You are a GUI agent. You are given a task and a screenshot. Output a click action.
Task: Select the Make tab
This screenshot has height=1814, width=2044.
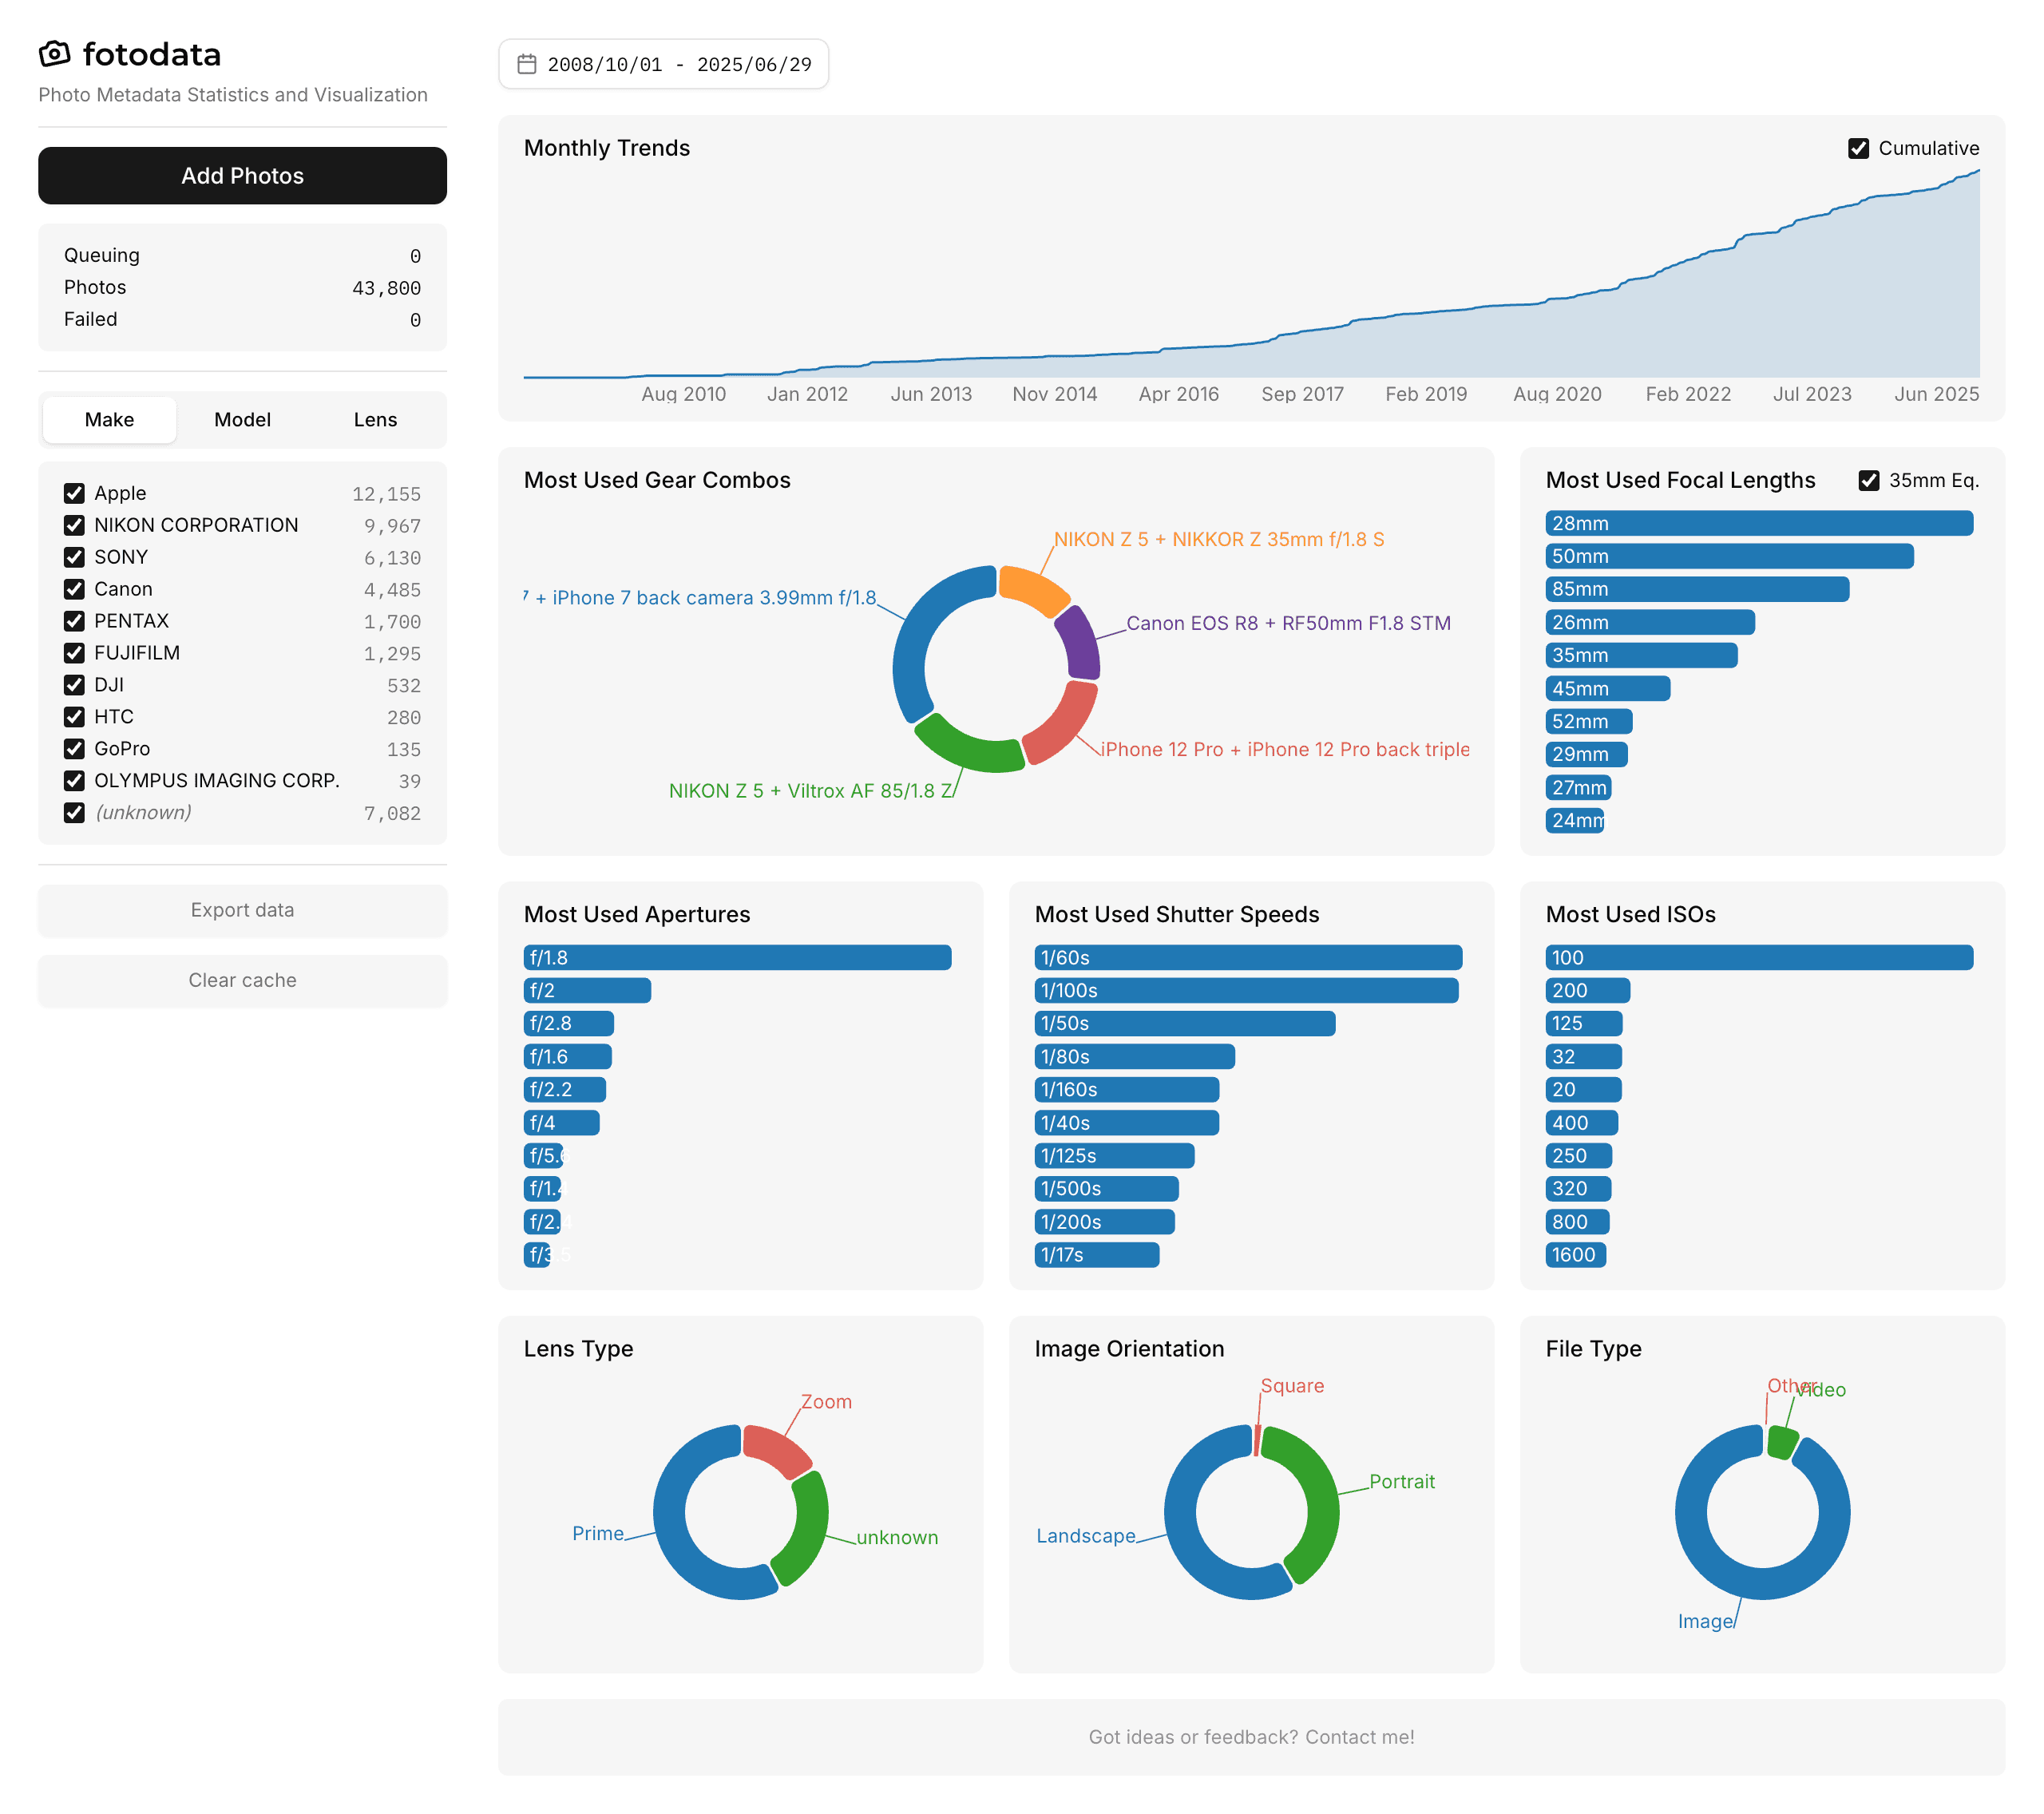(109, 420)
